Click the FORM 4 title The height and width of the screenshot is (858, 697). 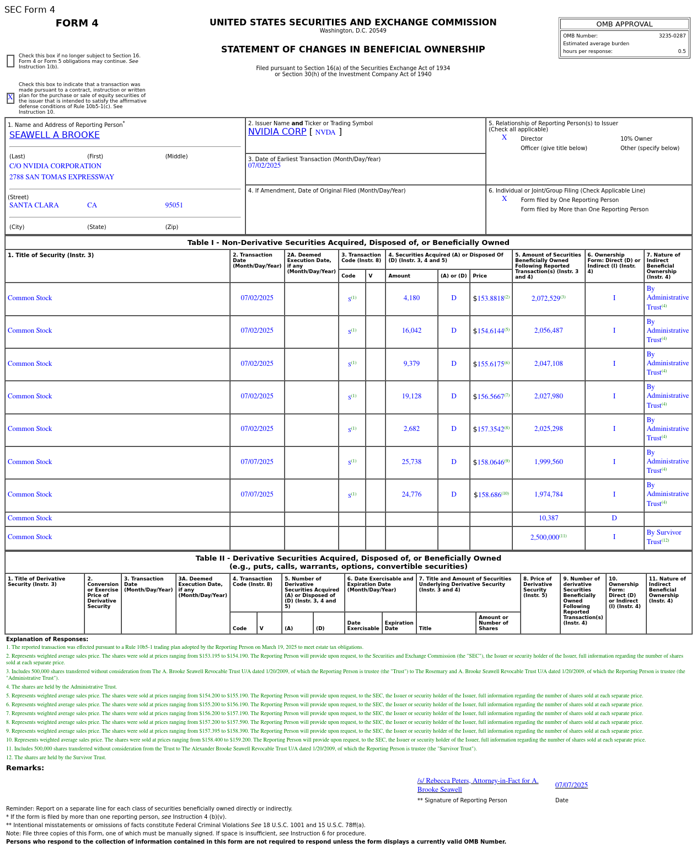[x=77, y=23]
